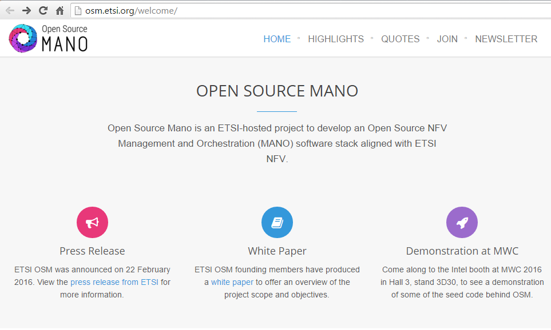Click the blue book White Paper icon
Screen dimensions: 551x330
[x=277, y=222]
